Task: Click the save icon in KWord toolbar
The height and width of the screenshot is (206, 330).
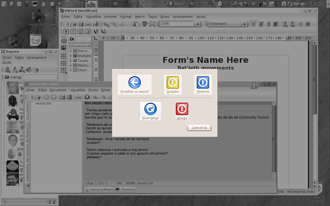Action: (x=81, y=24)
